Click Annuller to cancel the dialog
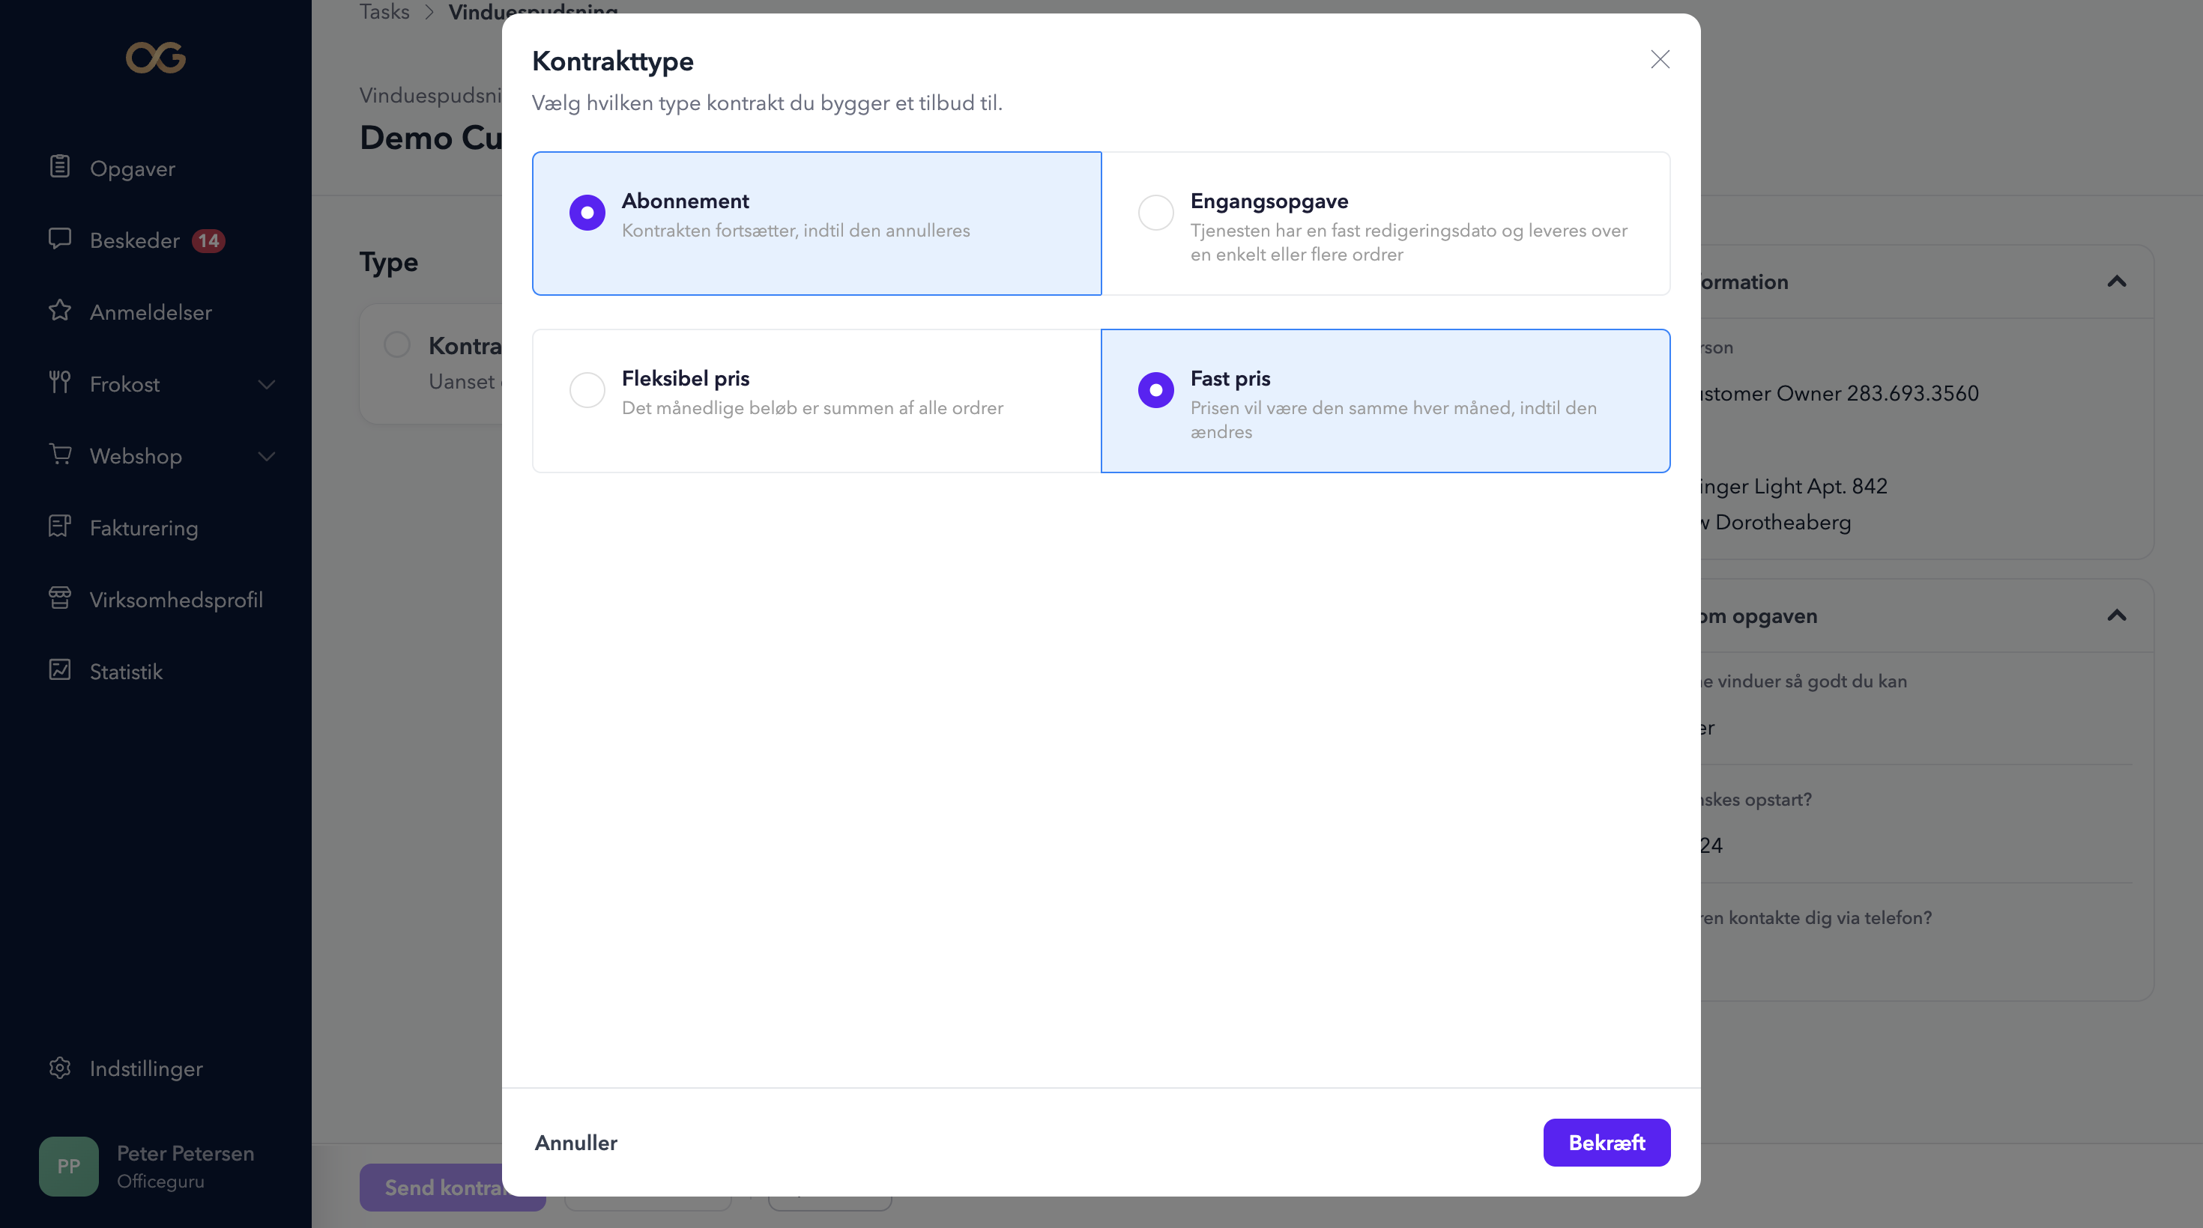The width and height of the screenshot is (2203, 1228). click(575, 1143)
